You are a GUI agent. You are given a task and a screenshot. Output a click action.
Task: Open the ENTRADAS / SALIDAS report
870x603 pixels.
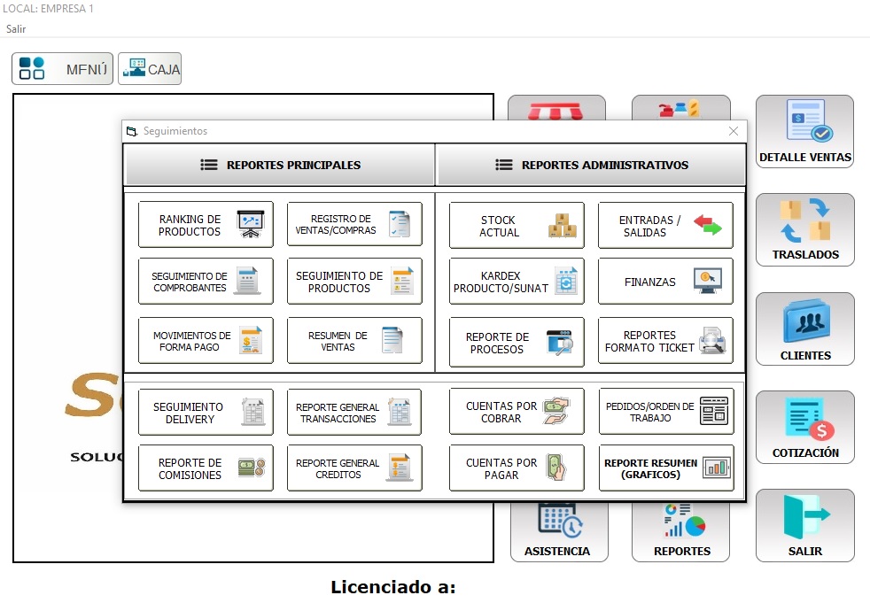pyautogui.click(x=665, y=223)
